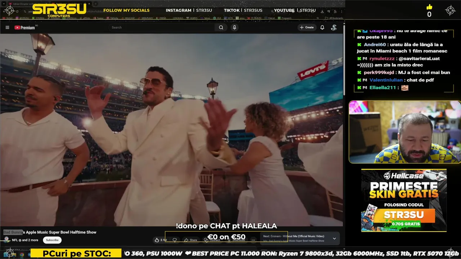Share the halftime show video

191,240
